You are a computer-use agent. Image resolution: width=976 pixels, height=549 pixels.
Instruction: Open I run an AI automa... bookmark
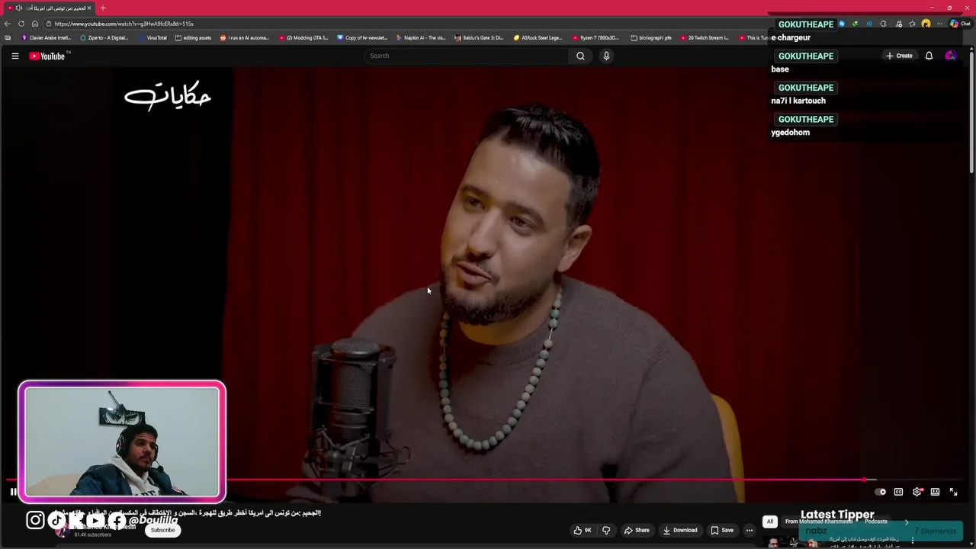[245, 37]
